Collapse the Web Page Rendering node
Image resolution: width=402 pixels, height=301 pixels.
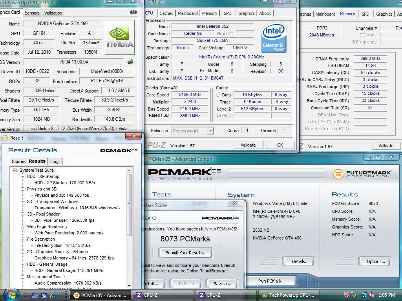(x=23, y=227)
